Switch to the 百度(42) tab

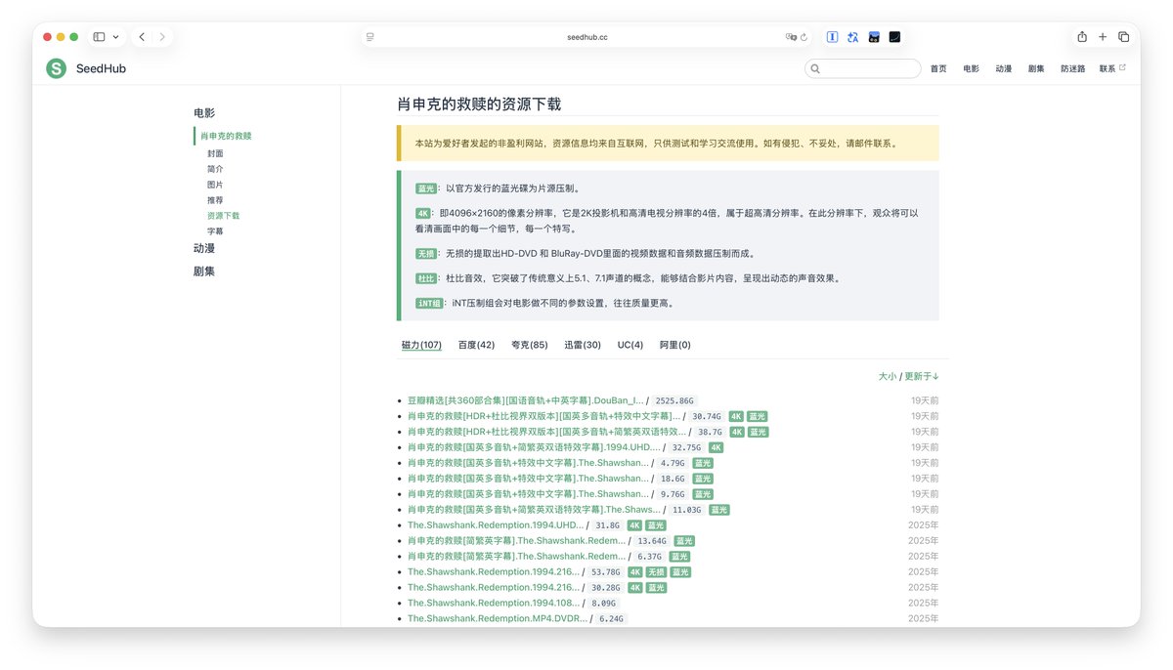[477, 345]
